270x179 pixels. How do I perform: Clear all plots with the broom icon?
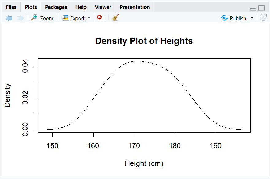click(115, 18)
